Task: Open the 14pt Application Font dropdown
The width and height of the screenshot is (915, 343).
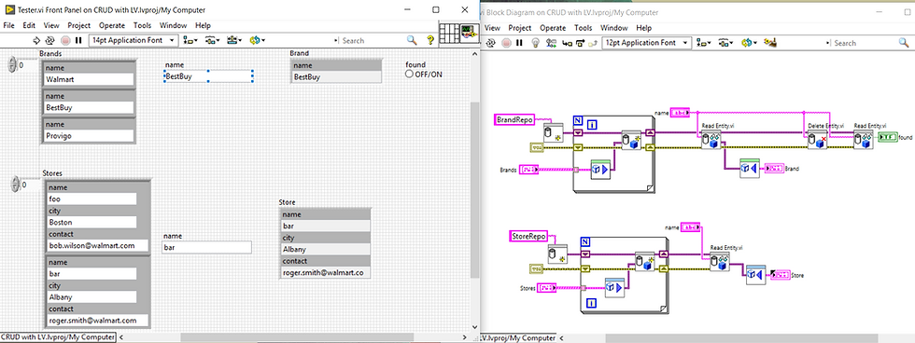Action: coord(134,40)
